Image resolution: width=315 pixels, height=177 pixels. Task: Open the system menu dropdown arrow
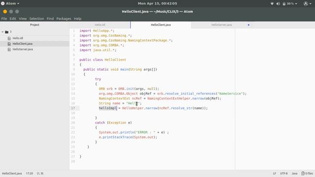click(x=296, y=3)
